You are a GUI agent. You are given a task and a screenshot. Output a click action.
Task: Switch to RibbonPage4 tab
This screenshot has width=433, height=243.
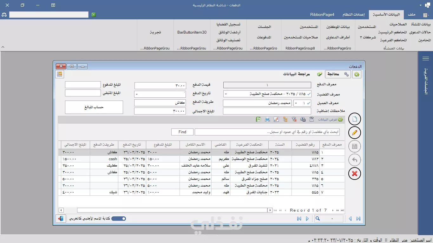point(322,15)
